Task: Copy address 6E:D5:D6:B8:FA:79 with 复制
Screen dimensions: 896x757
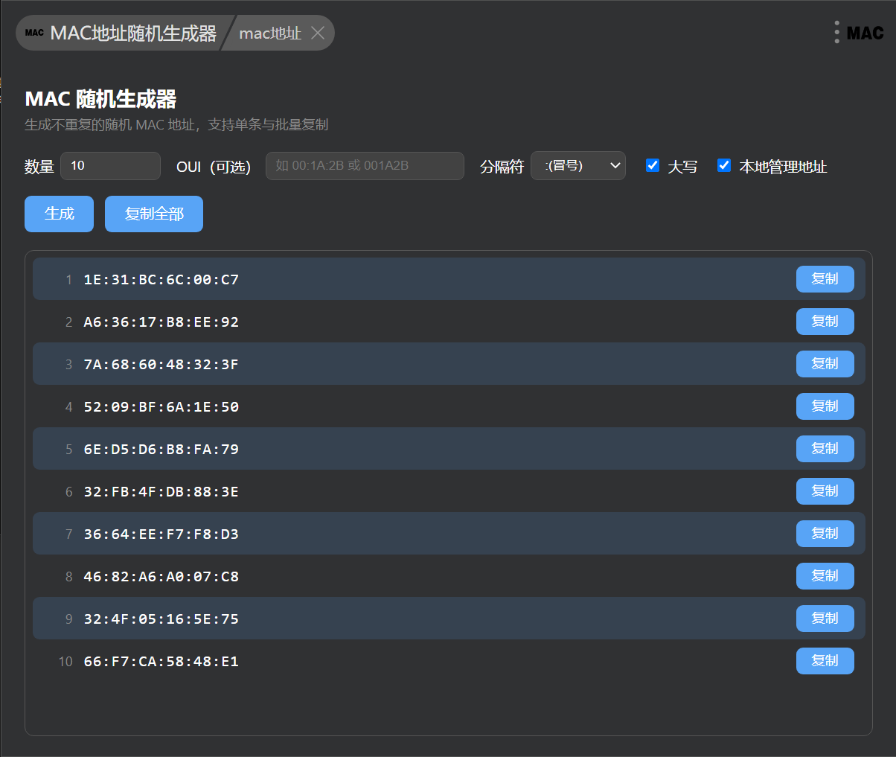Action: pos(825,449)
